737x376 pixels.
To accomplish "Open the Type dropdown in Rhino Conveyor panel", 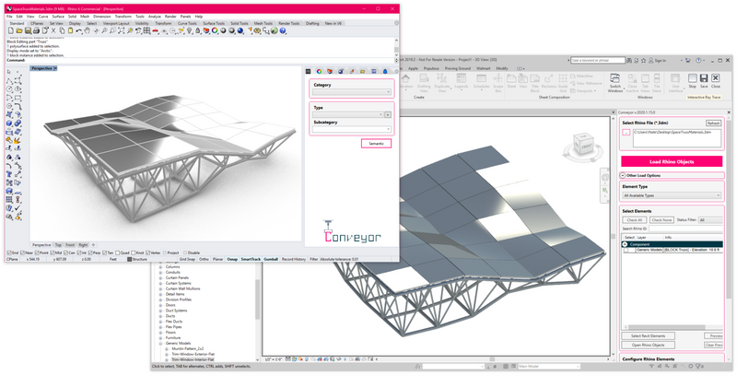I will (x=348, y=114).
